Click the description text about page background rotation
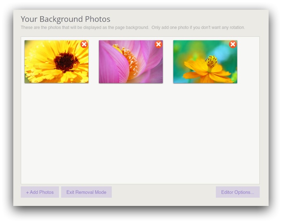 coord(133,27)
